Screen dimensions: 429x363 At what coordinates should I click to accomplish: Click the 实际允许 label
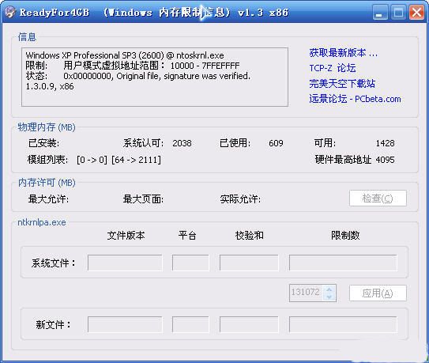click(x=240, y=199)
